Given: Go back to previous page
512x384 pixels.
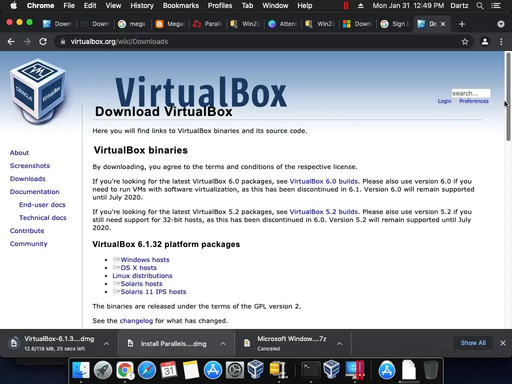Looking at the screenshot, I should pyautogui.click(x=11, y=41).
